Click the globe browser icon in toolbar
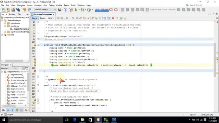The image size is (219, 123). pos(60,10)
